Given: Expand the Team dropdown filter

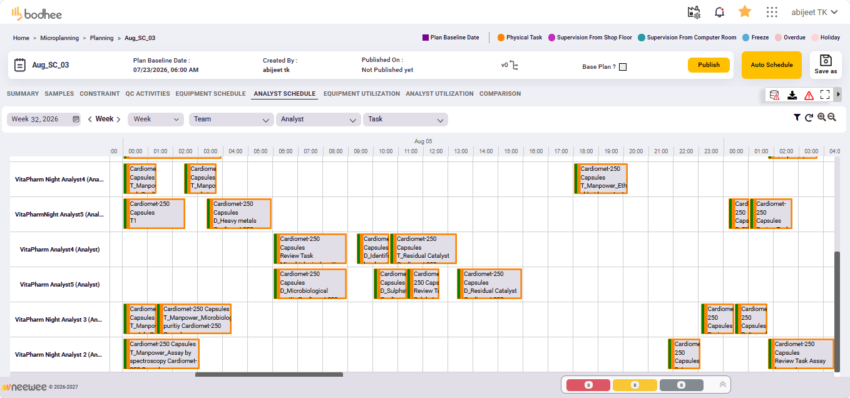Looking at the screenshot, I should coord(230,120).
